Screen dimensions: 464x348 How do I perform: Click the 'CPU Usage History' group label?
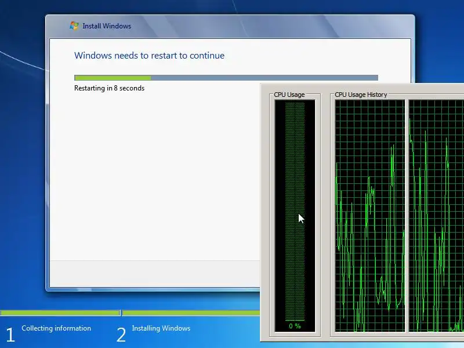tap(361, 95)
